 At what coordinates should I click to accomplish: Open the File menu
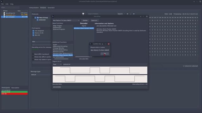(x=3, y=4)
